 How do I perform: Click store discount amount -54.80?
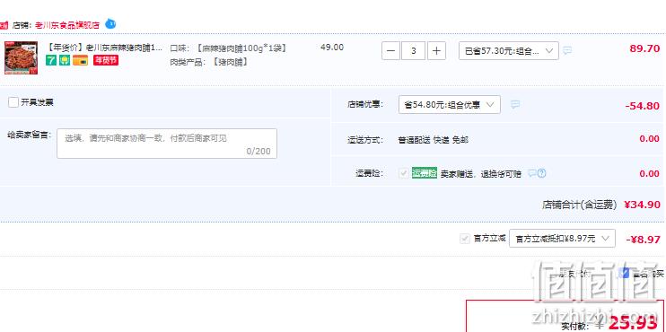(x=643, y=106)
